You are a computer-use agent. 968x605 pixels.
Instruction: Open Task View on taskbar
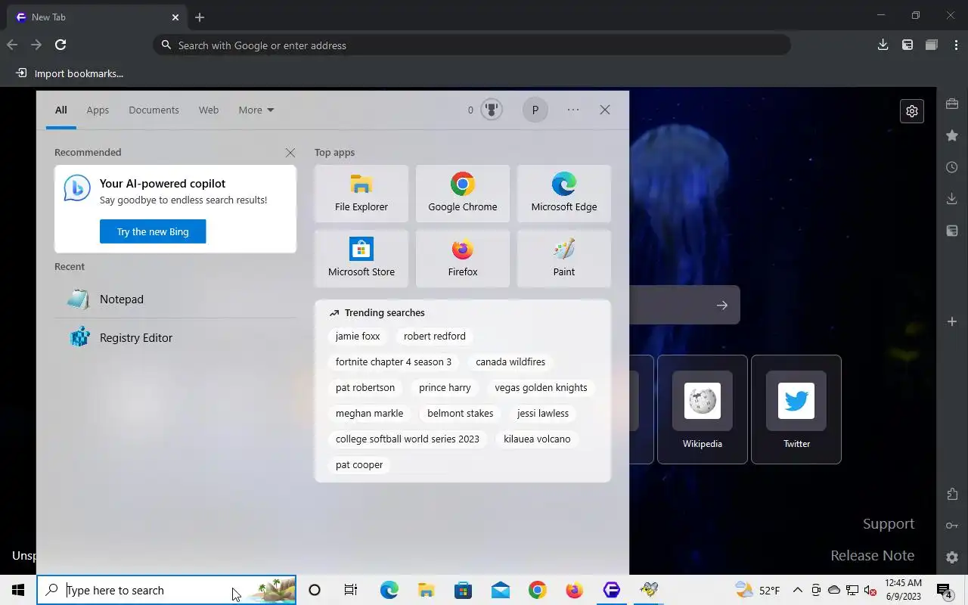(x=351, y=590)
